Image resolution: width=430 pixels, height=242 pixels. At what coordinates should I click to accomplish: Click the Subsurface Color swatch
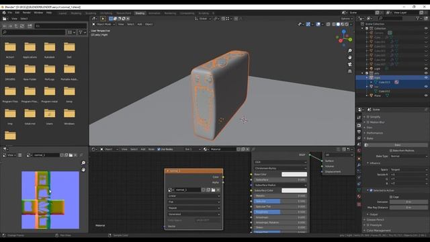(x=294, y=190)
